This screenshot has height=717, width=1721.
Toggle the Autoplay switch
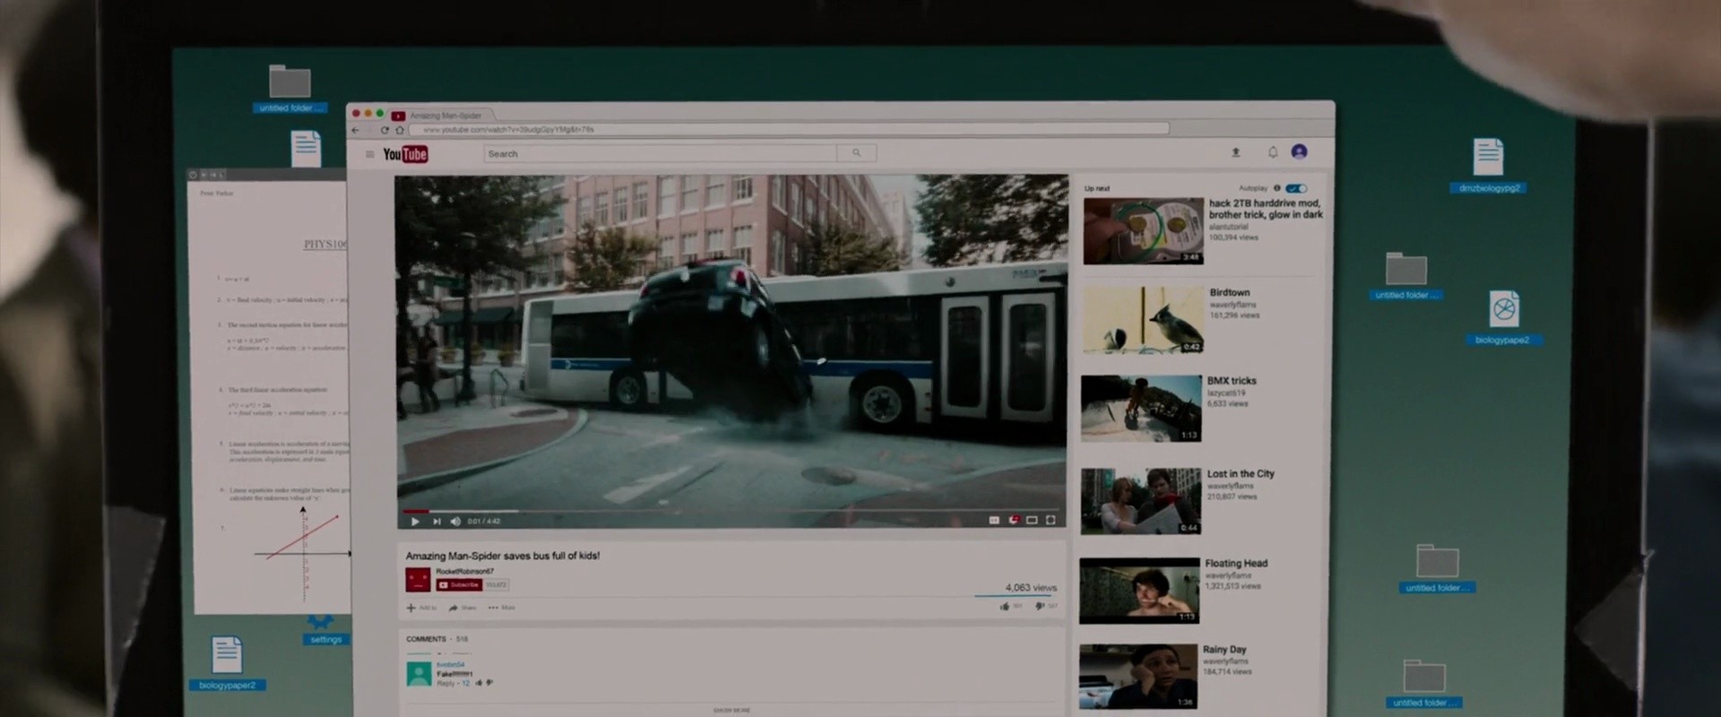[1296, 188]
